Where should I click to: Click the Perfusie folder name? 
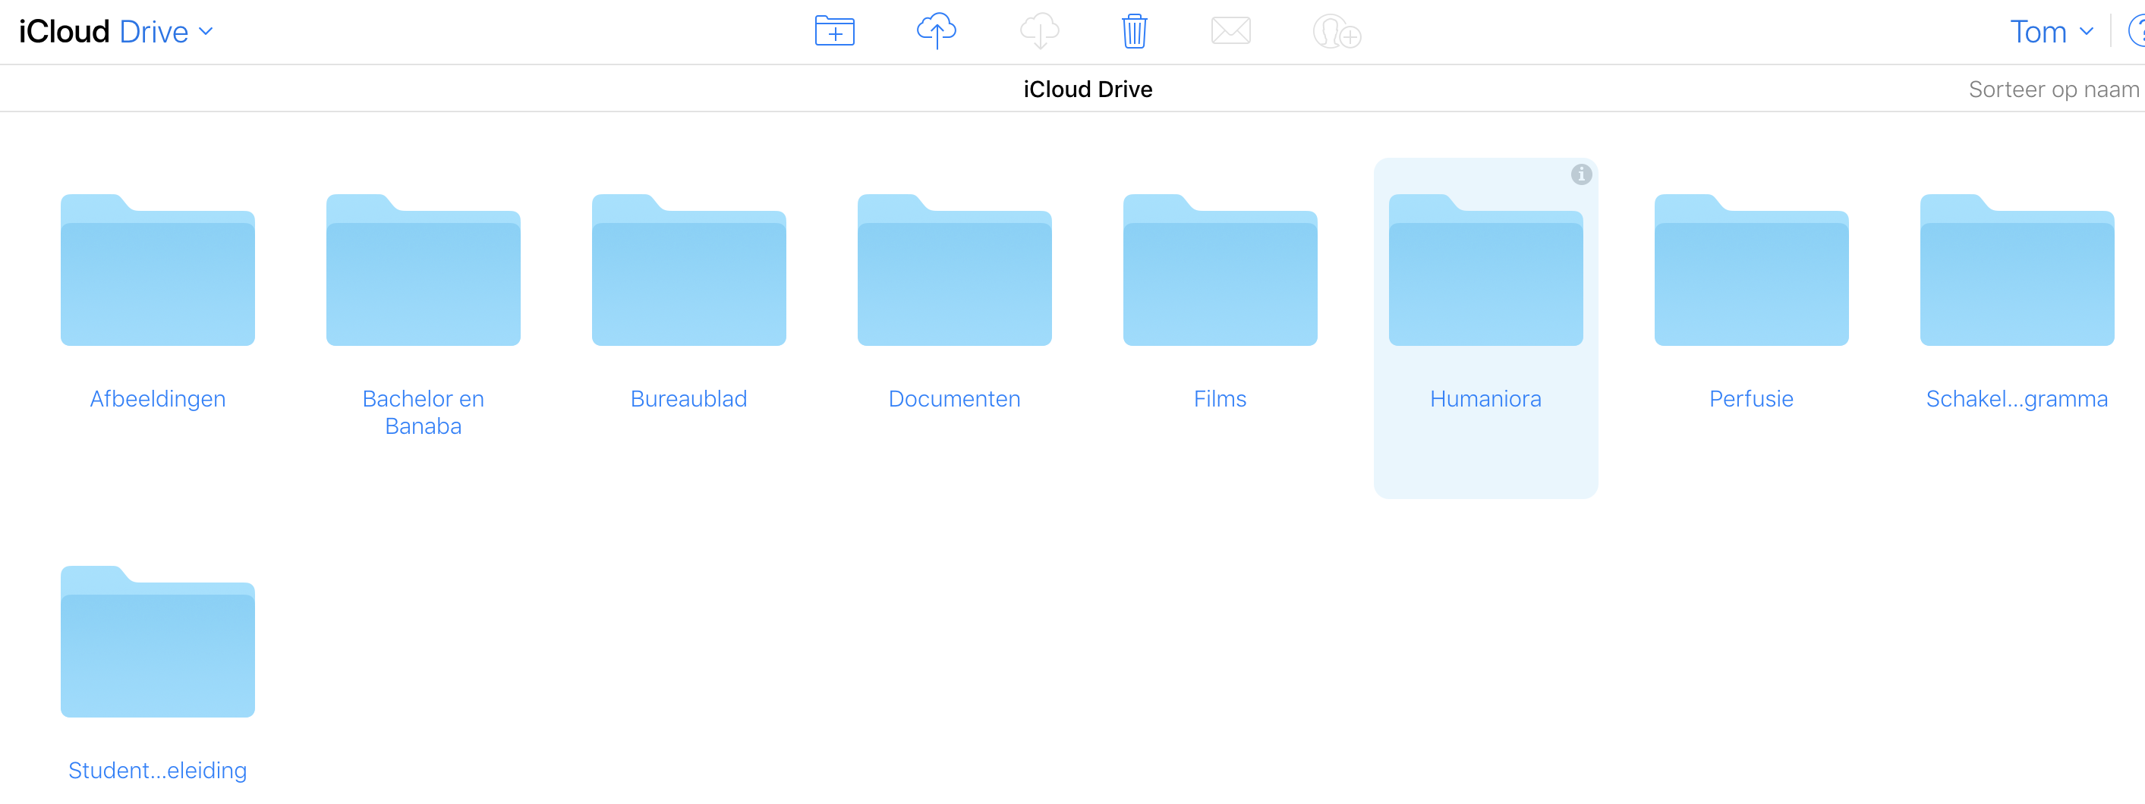(x=1751, y=399)
